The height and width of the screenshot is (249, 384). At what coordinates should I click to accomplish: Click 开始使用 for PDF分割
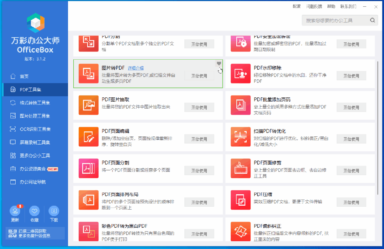199,44
